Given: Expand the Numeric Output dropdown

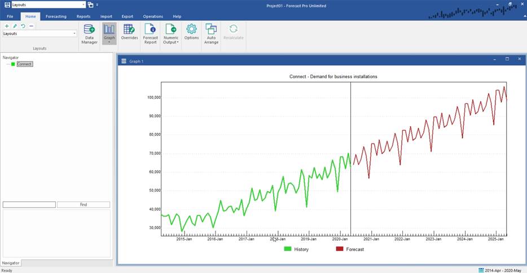Looking at the screenshot, I should click(x=177, y=42).
